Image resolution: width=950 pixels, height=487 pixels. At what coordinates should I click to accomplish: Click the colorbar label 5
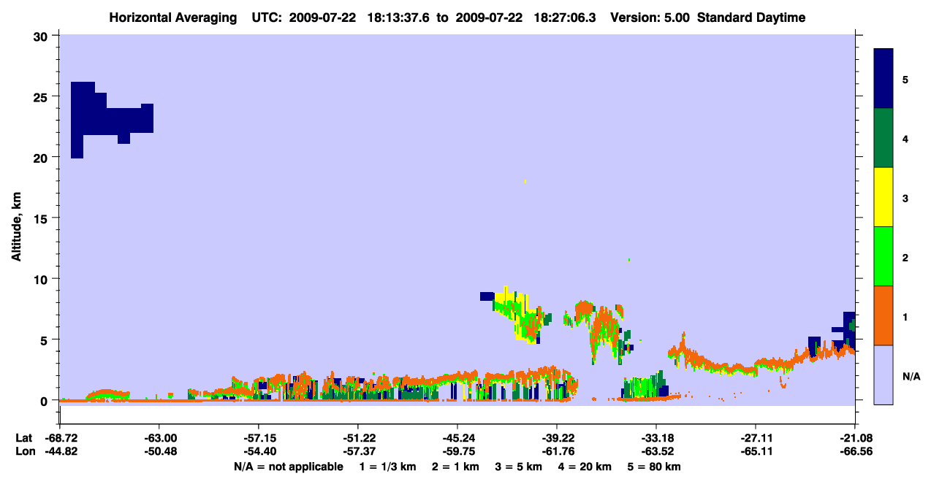pos(905,79)
